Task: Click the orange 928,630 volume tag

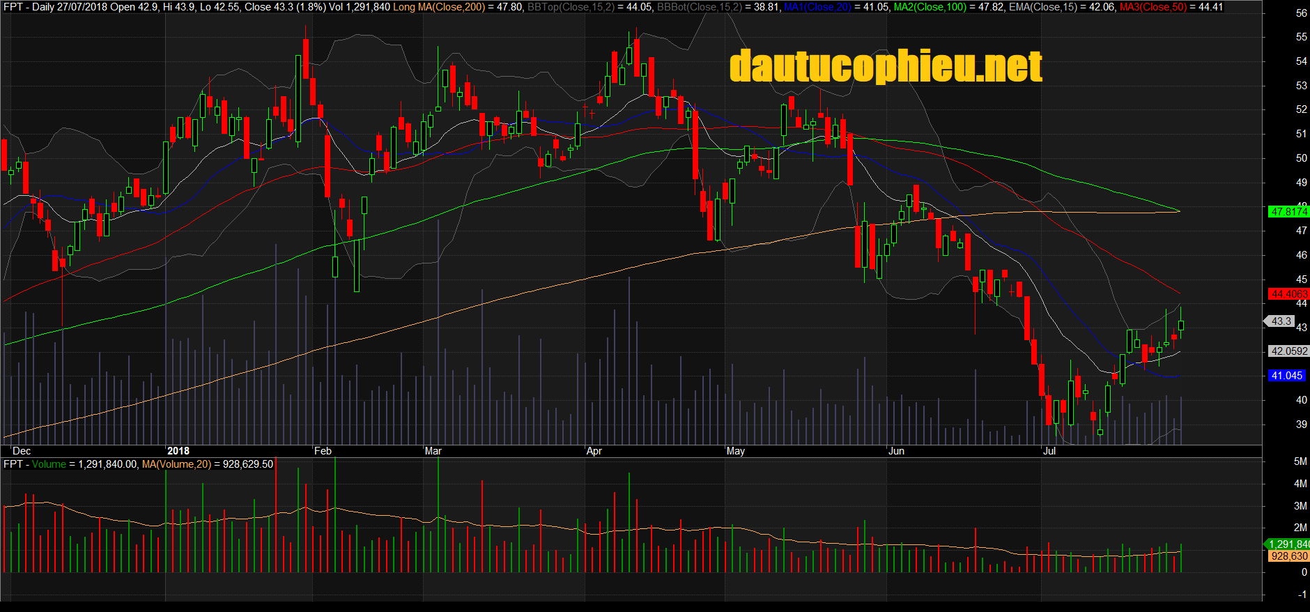Action: point(1288,556)
